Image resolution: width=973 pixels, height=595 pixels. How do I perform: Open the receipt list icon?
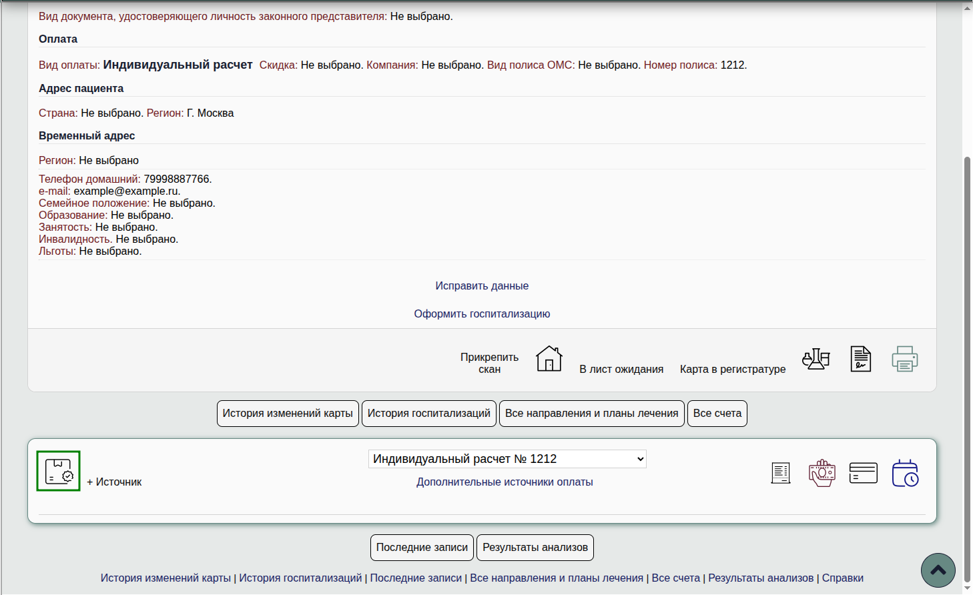click(780, 473)
